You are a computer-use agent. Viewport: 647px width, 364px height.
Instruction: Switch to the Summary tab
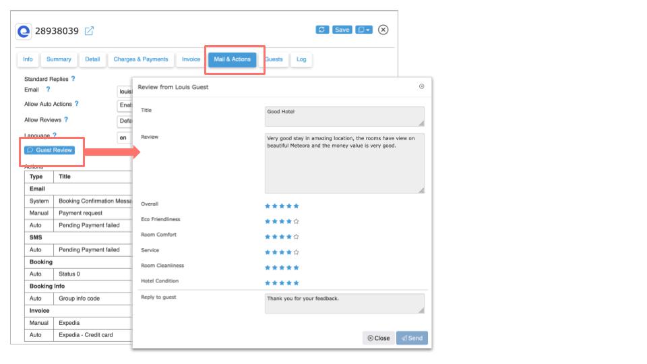59,59
